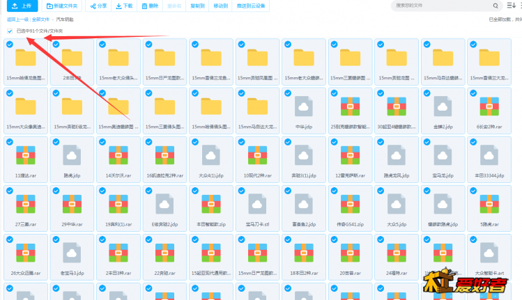The width and height of the screenshot is (522, 300).
Task: Open the 15mm奔驰E级龙 folder icon
Action: point(72,106)
